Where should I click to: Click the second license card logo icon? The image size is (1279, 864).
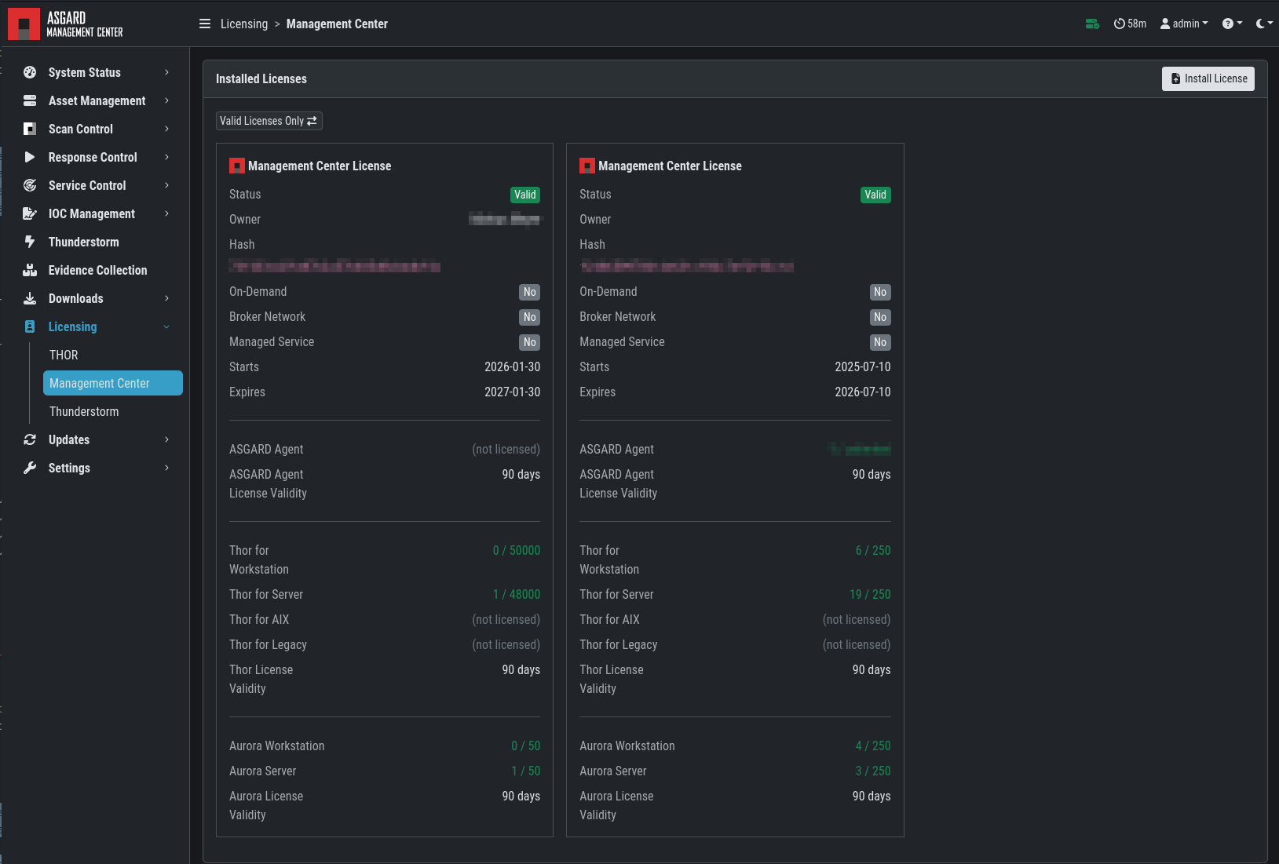[x=587, y=166]
